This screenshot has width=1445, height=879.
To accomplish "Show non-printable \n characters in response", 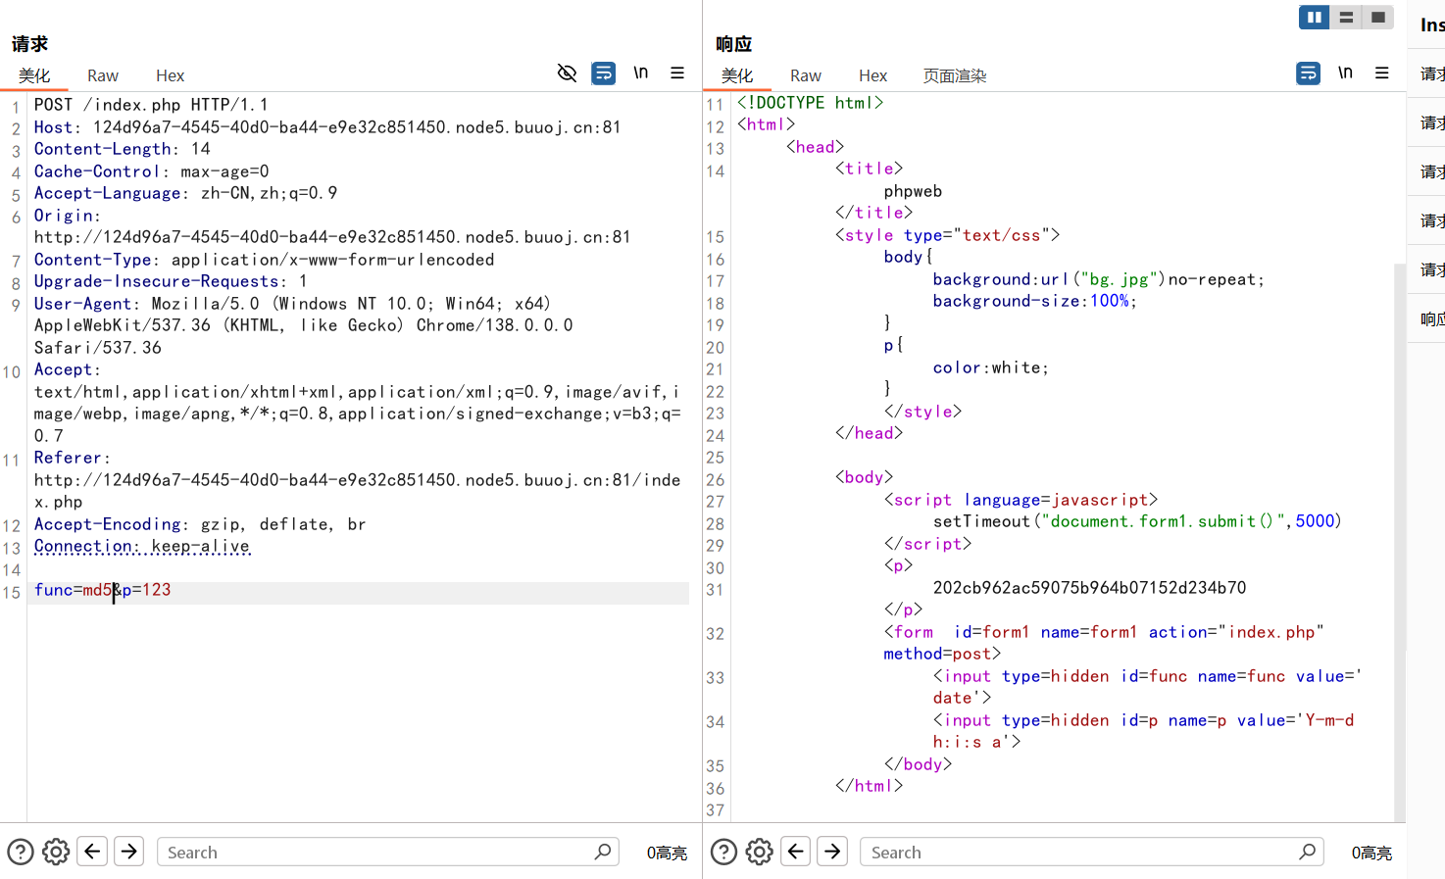I will pos(1345,73).
